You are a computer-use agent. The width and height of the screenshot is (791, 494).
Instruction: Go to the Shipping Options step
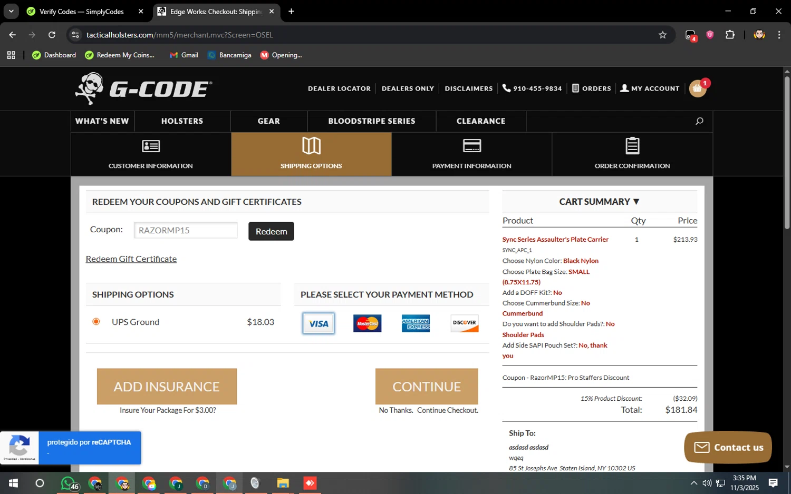pyautogui.click(x=311, y=154)
